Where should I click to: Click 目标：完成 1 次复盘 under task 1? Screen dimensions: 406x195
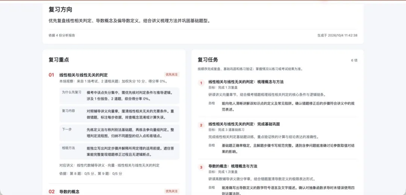[223, 88]
